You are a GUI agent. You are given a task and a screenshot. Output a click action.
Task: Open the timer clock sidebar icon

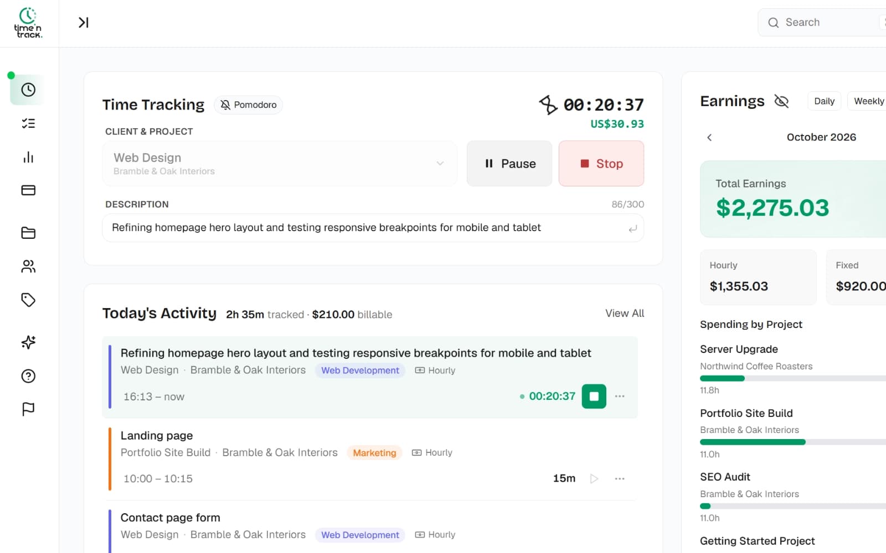28,90
